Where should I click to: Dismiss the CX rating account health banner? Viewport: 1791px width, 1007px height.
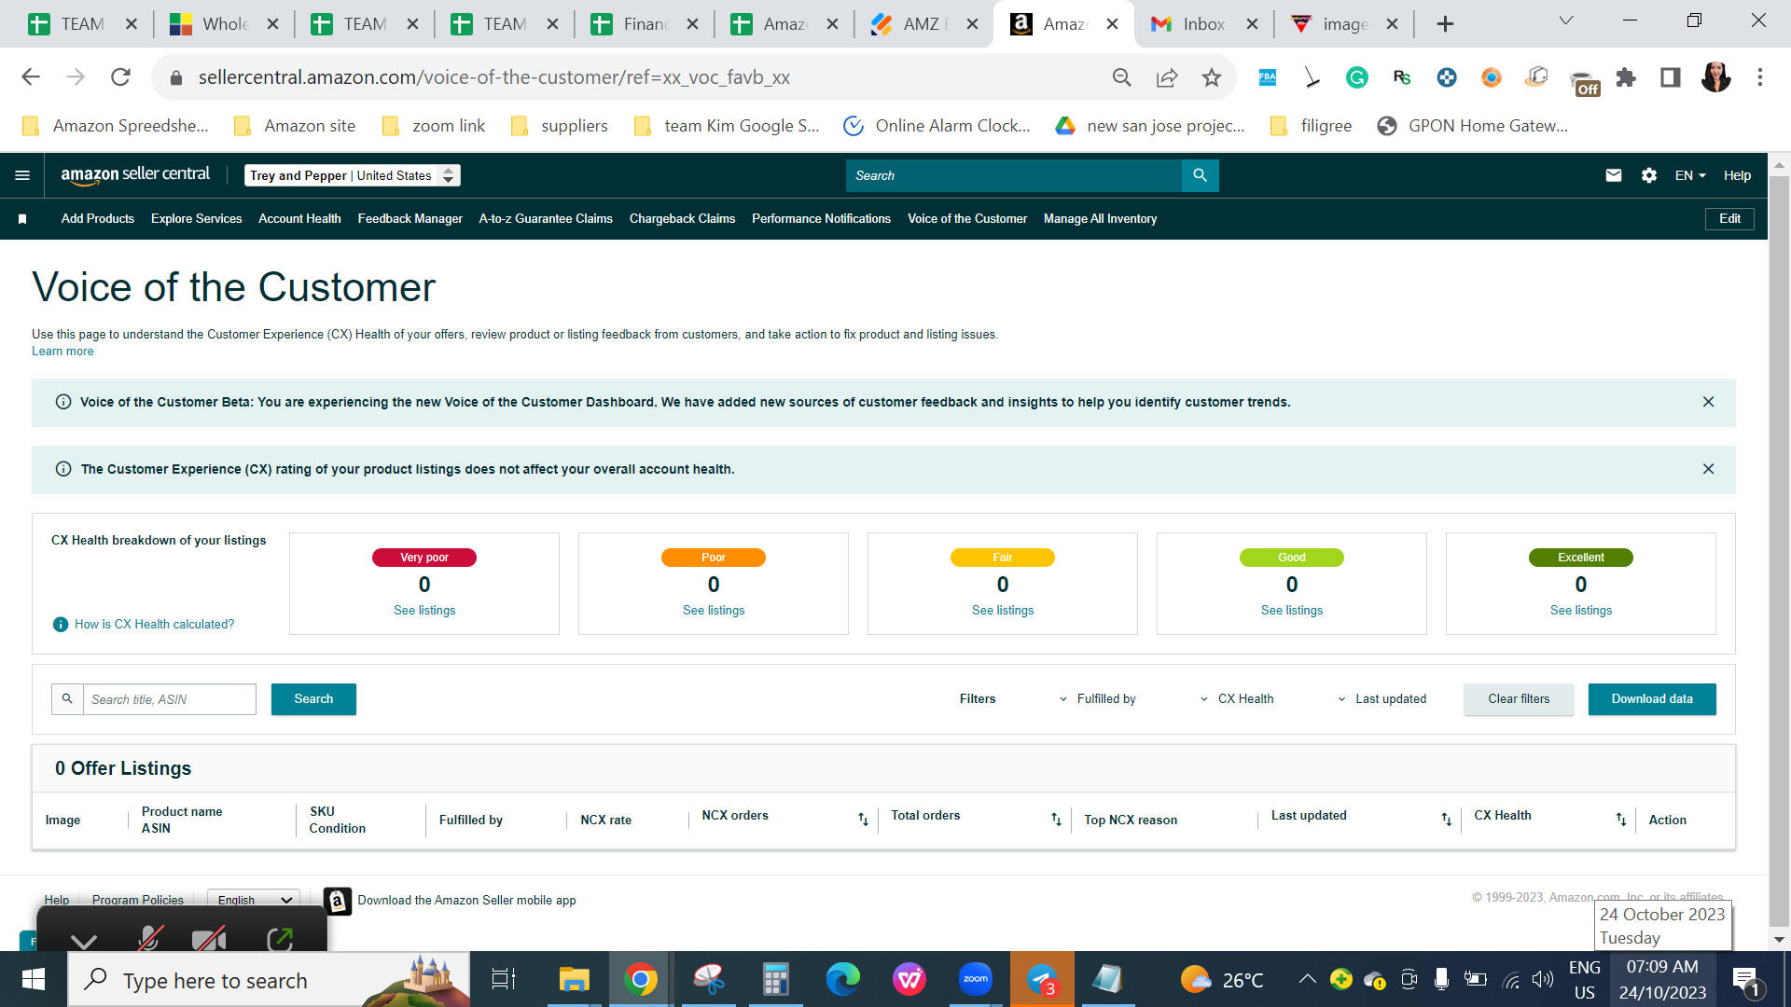(1708, 469)
